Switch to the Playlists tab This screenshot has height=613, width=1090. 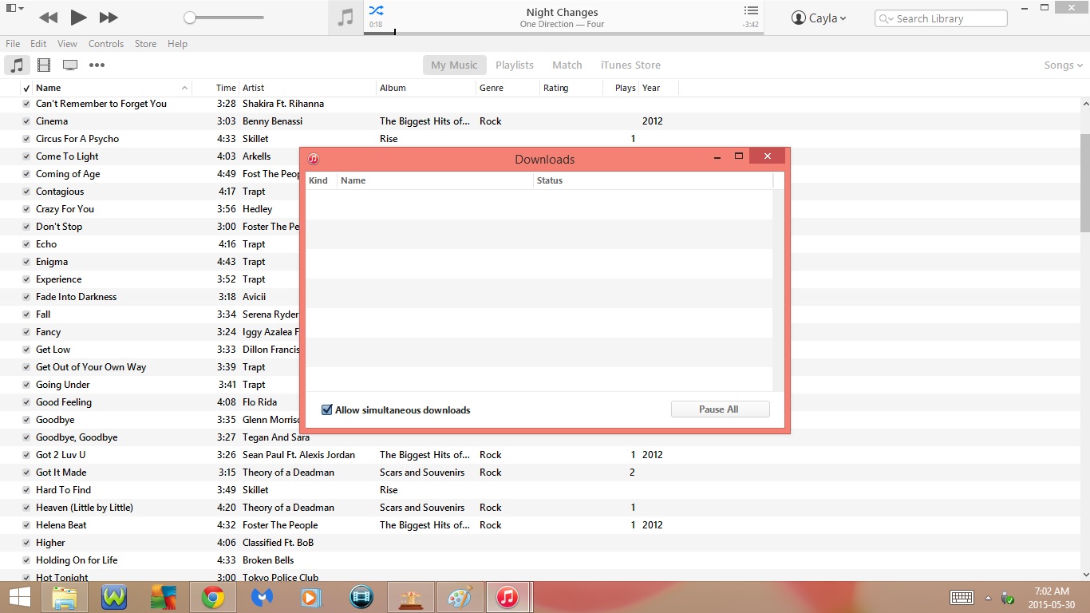tap(515, 65)
